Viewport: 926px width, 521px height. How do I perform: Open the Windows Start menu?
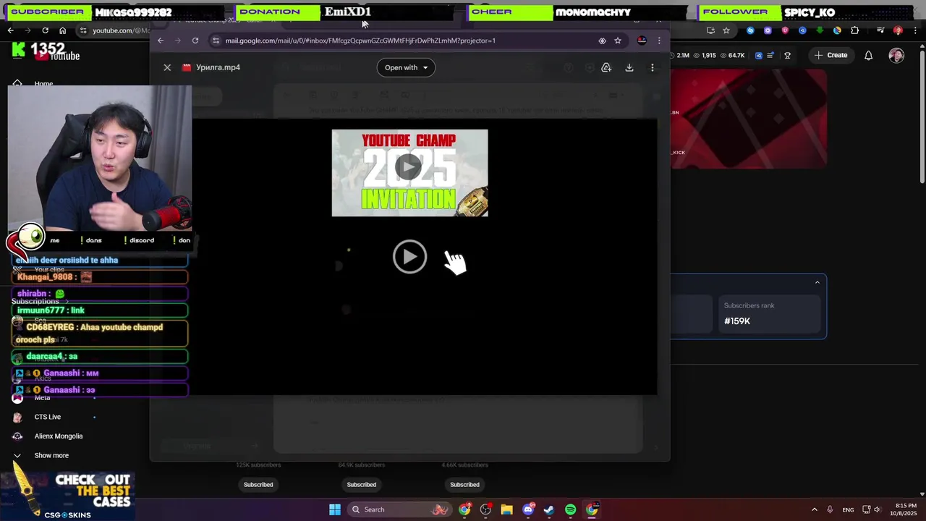pos(335,509)
